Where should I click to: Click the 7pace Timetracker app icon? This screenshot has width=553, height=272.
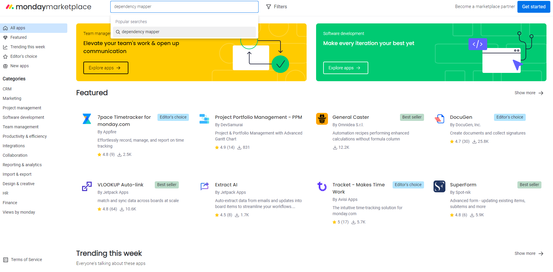coord(87,119)
